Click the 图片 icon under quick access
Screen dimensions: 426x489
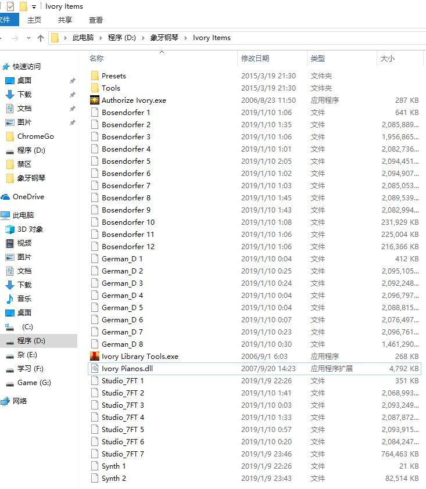click(10, 123)
